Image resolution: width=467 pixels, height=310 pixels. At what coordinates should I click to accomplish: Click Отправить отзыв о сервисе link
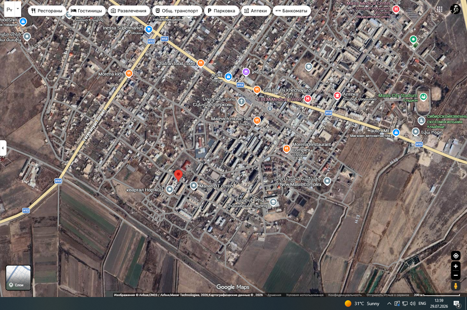[x=388, y=295]
